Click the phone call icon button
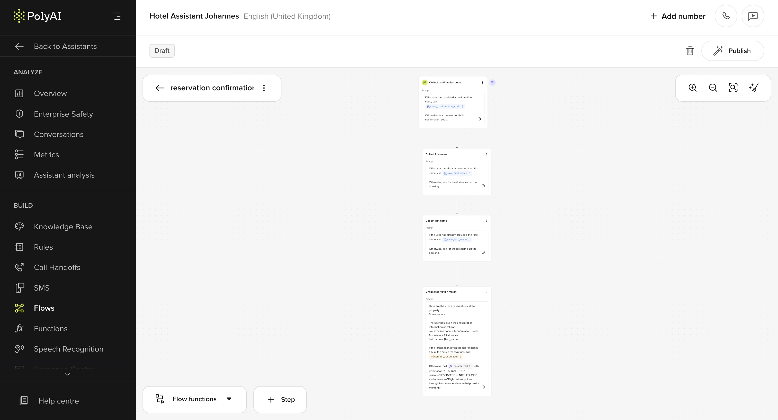The height and width of the screenshot is (420, 778). [726, 16]
